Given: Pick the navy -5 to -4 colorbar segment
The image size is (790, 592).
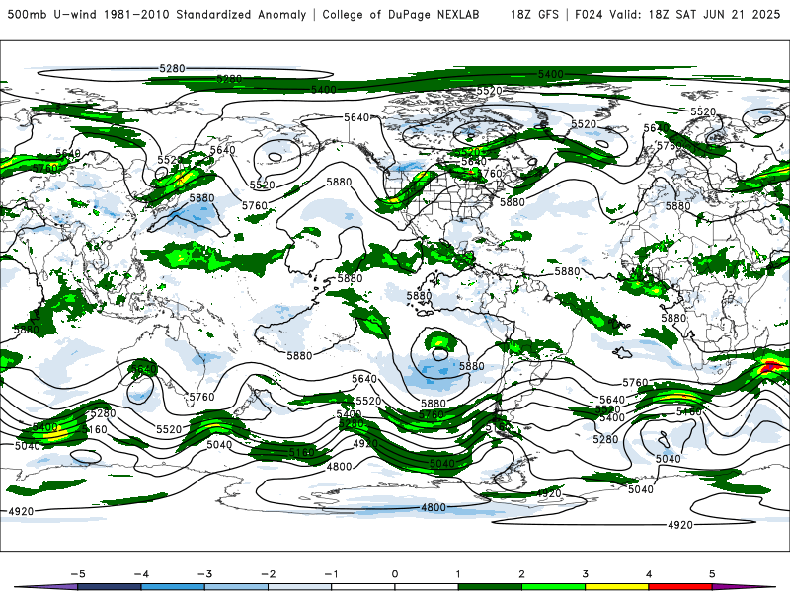Looking at the screenshot, I should pos(110,587).
